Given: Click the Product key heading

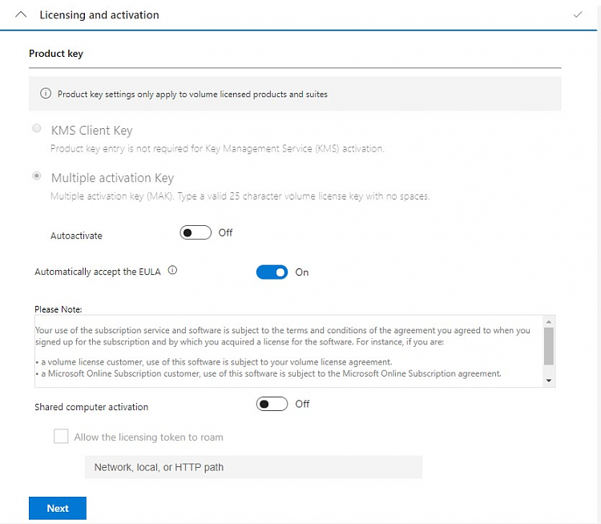Looking at the screenshot, I should point(56,54).
